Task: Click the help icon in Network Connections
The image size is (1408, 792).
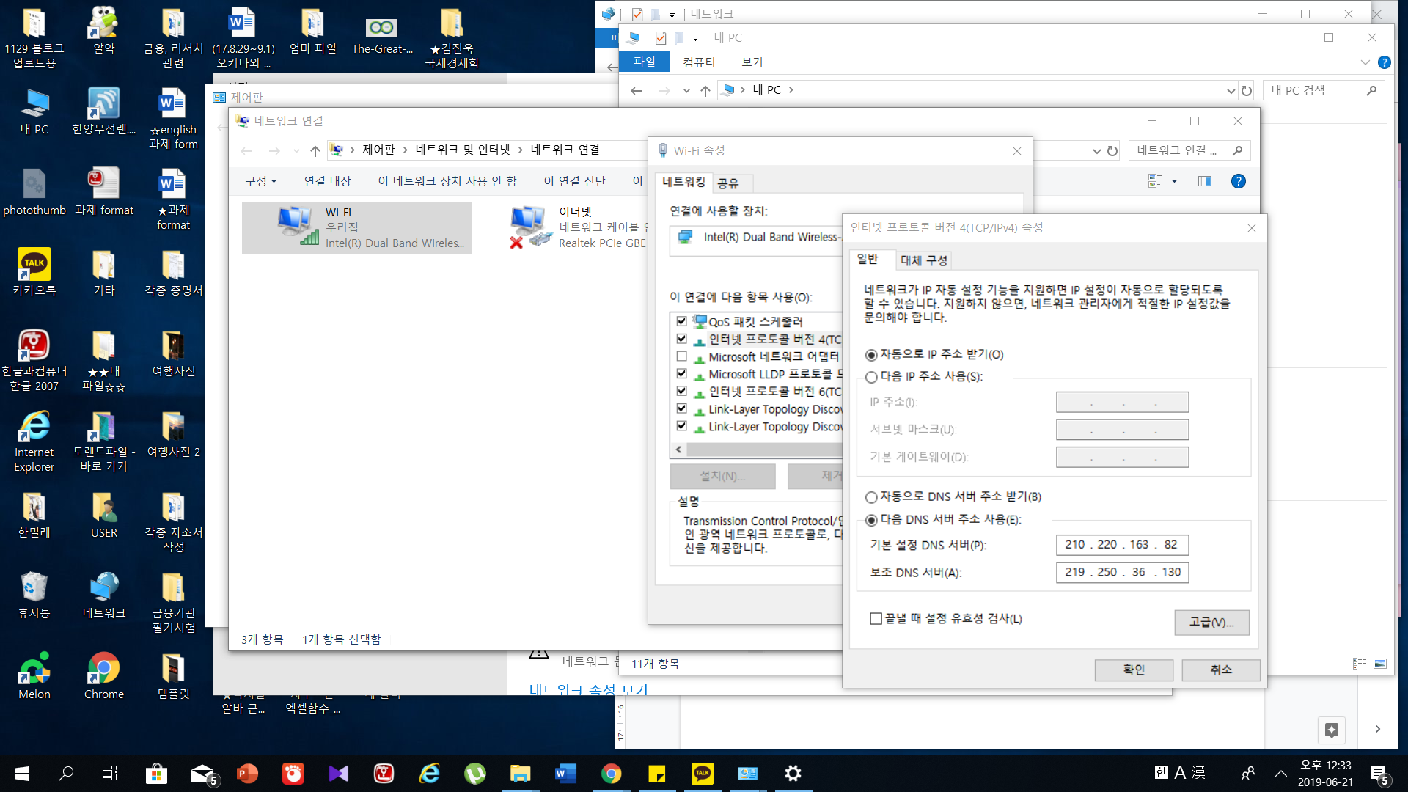Action: click(x=1238, y=181)
